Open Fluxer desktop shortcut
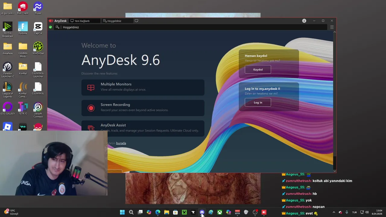 pyautogui.click(x=38, y=8)
